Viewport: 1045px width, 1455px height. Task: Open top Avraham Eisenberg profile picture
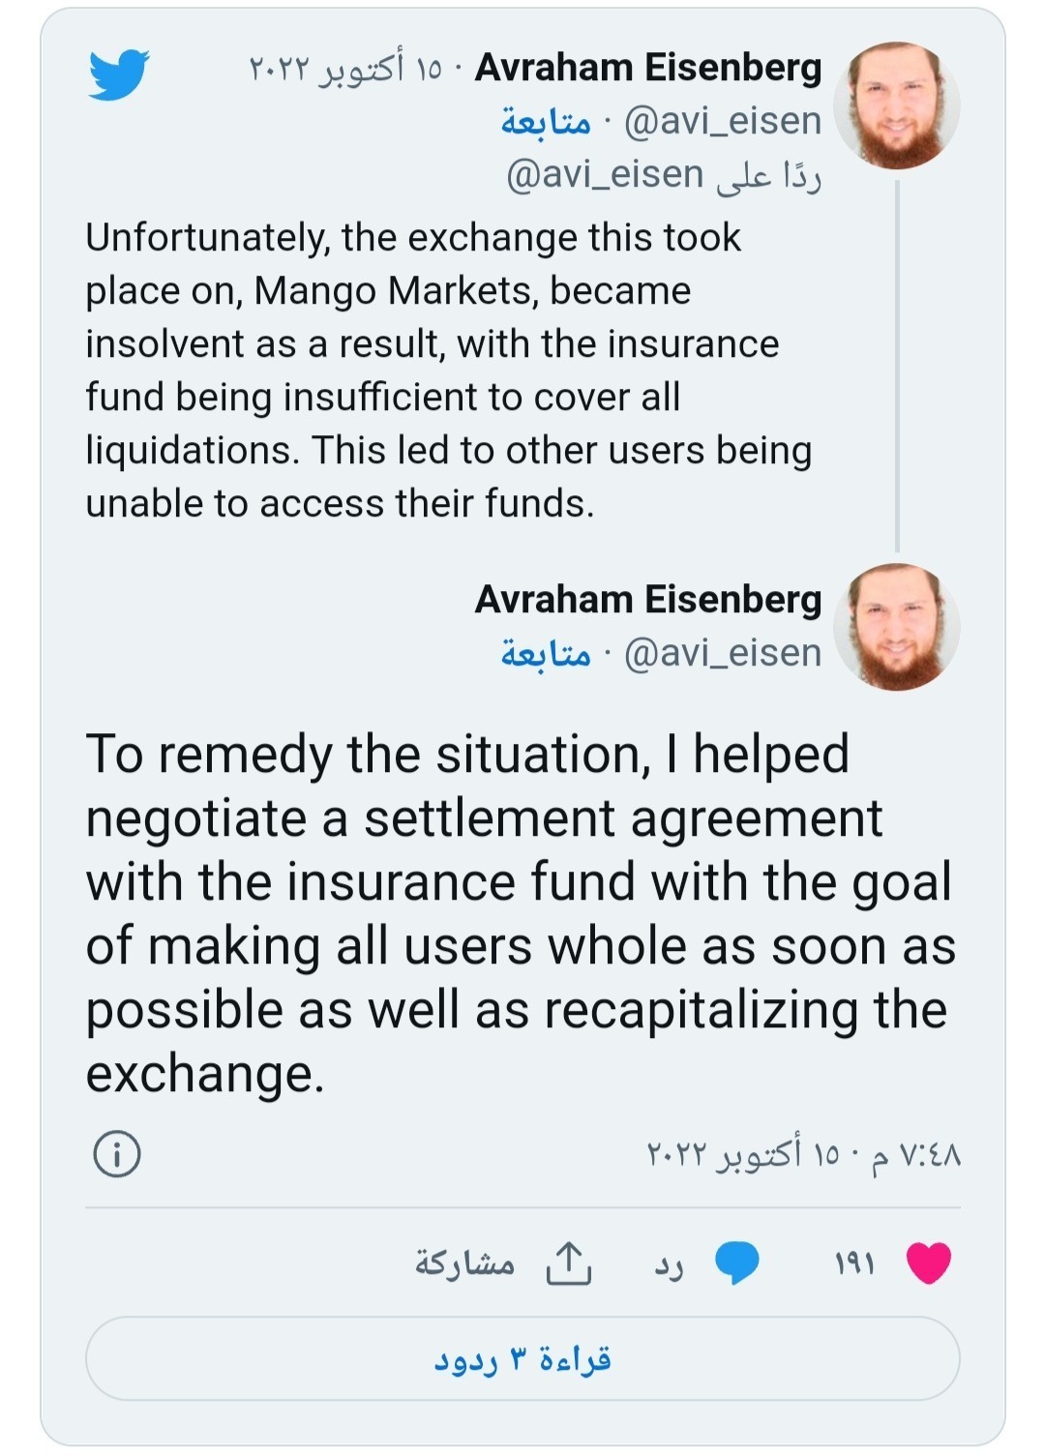(897, 105)
